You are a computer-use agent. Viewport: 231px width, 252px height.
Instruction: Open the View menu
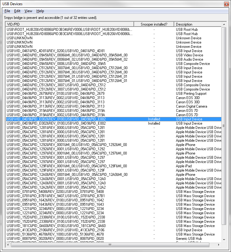click(x=28, y=11)
